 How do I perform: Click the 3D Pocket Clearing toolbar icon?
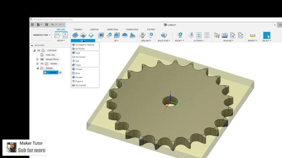[109, 35]
